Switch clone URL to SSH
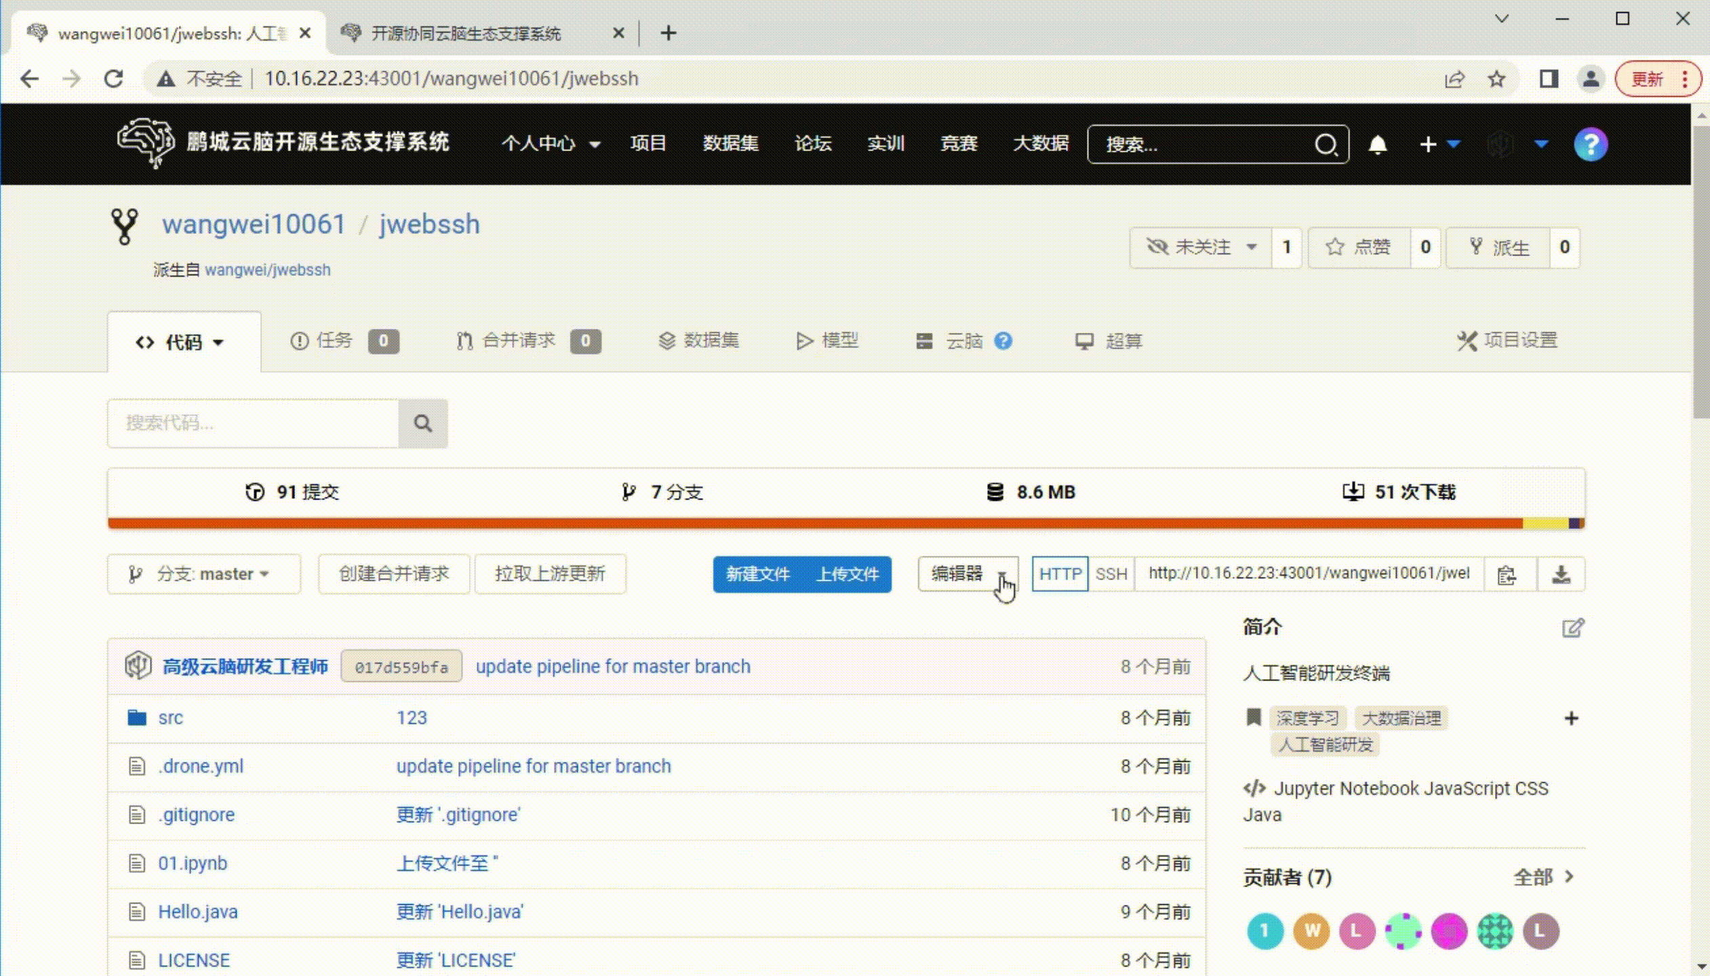Viewport: 1710px width, 976px height. pos(1111,574)
